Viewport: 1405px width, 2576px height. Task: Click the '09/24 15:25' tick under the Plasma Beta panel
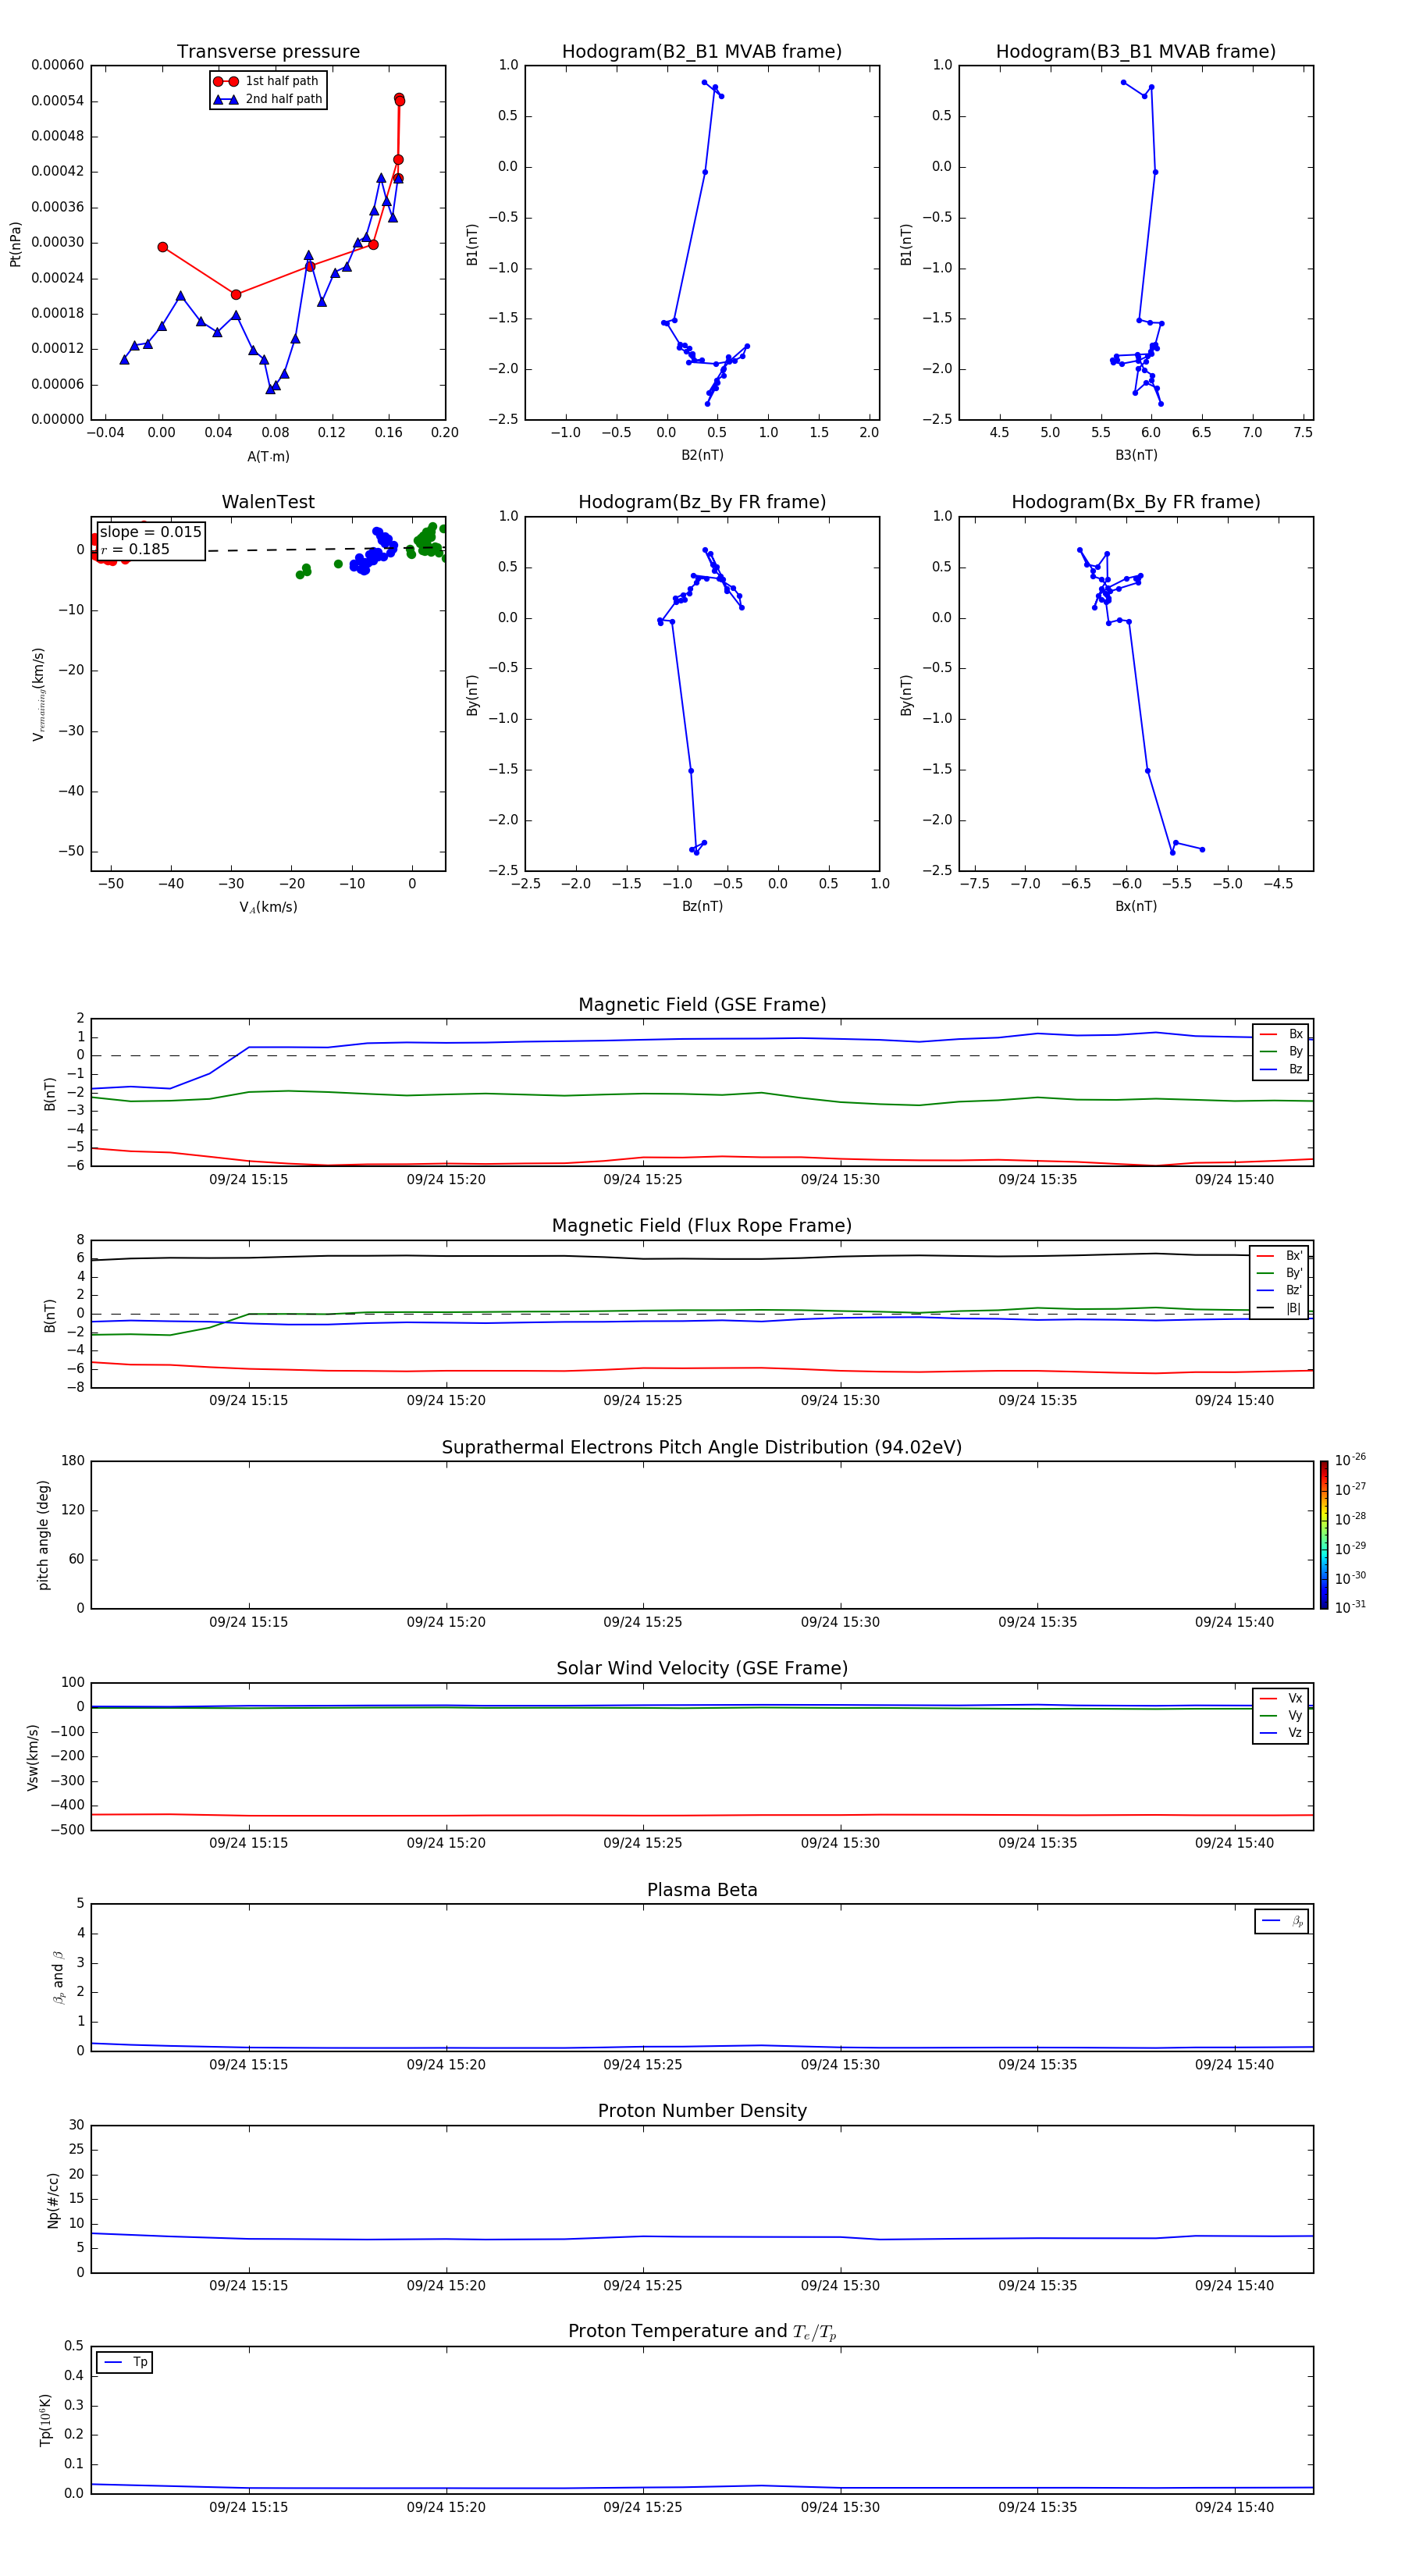coord(642,2064)
